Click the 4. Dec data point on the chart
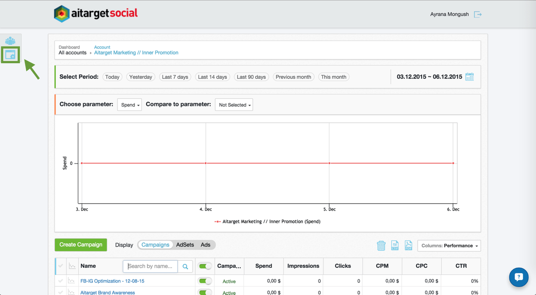 pos(205,163)
